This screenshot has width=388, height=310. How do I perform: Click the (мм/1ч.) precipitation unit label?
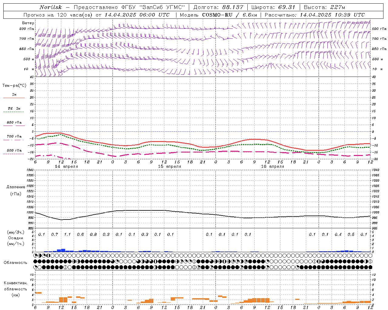(15, 244)
